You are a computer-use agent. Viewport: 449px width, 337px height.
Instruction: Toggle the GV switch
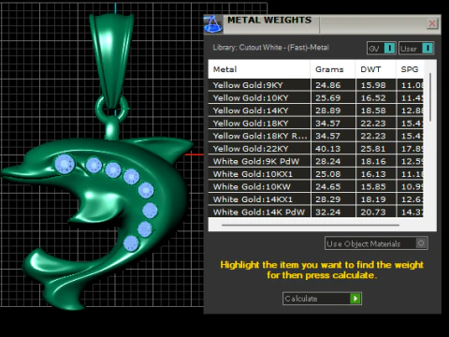[x=382, y=49]
